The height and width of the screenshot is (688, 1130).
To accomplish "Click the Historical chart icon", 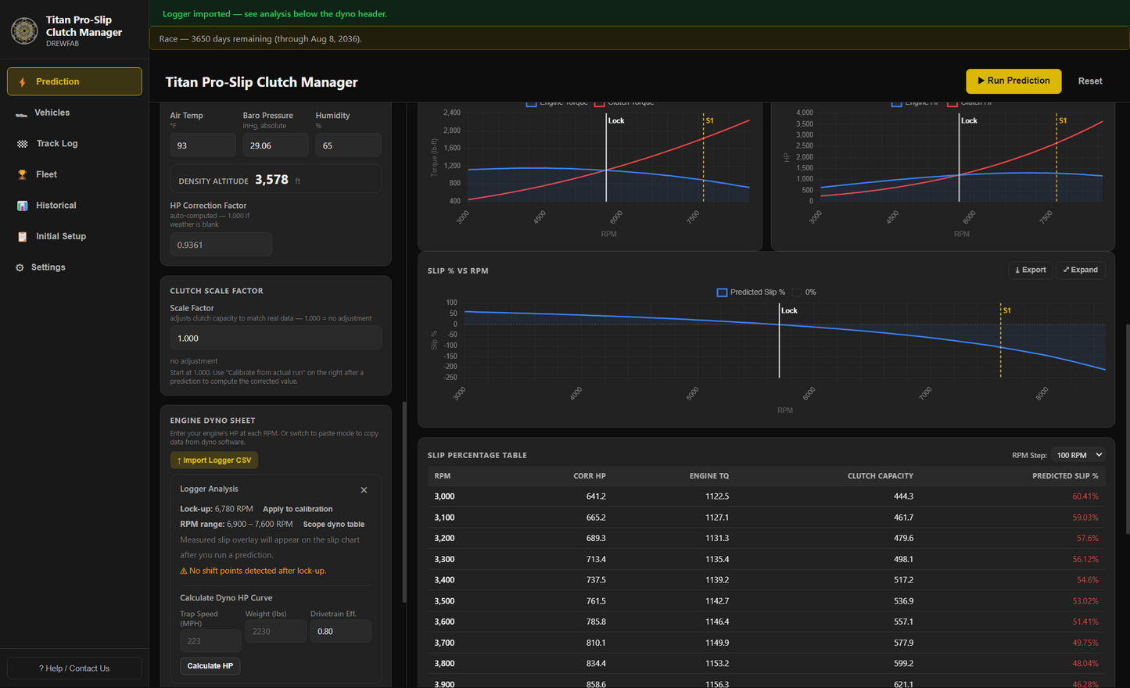I will click(x=22, y=206).
